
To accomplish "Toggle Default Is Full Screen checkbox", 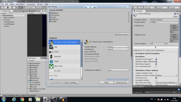I will pyautogui.click(x=156, y=59).
